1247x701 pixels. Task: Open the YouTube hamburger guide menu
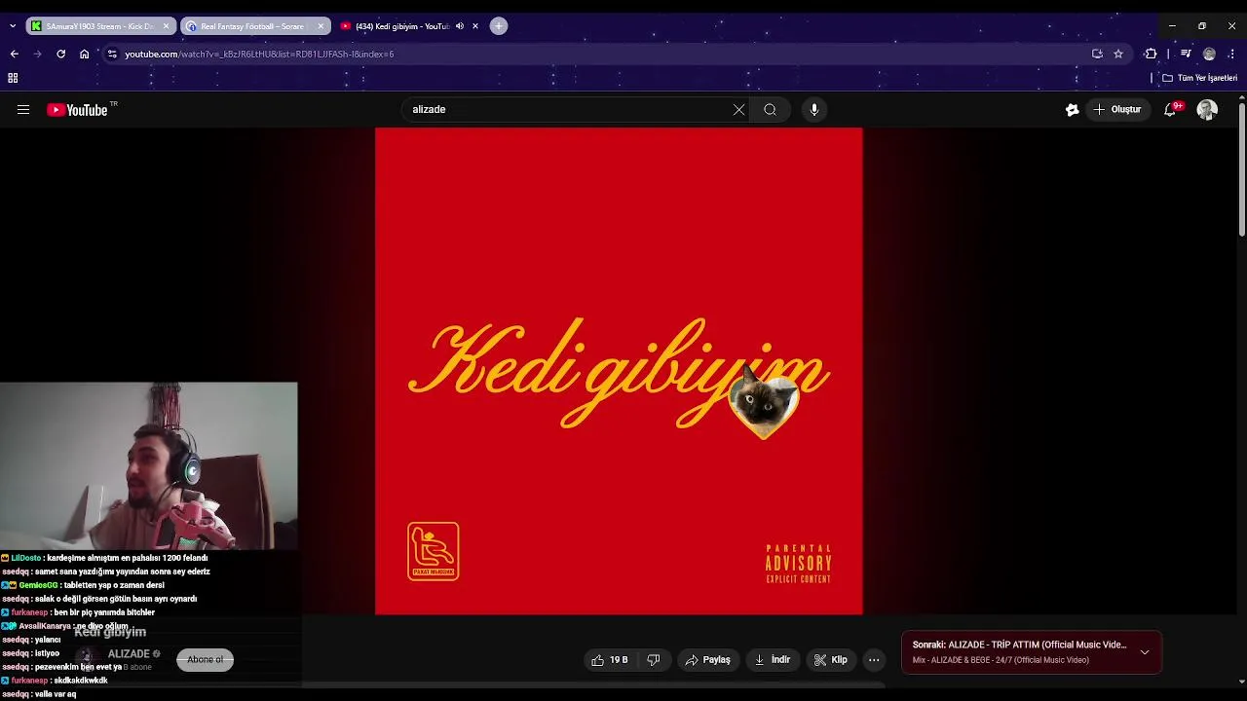23,110
